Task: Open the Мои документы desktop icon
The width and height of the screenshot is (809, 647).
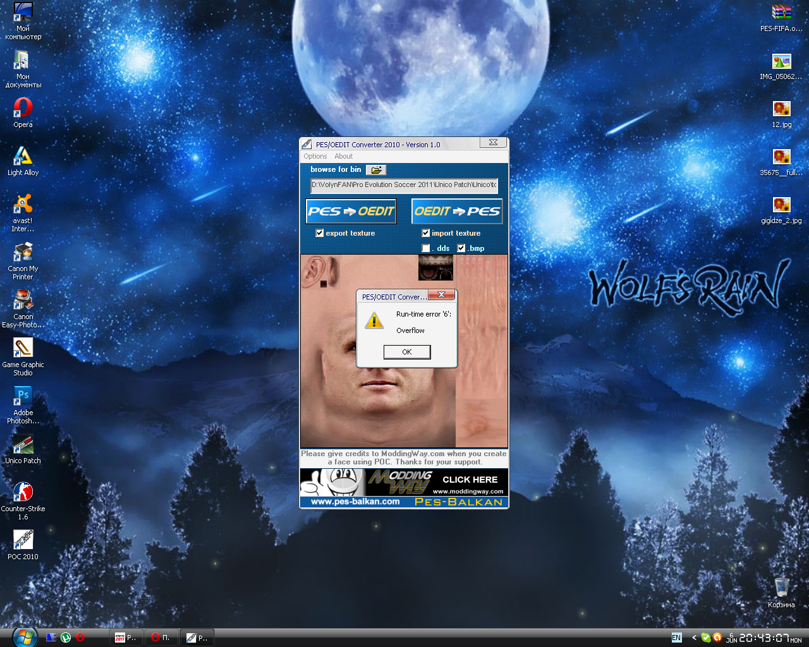Action: (x=23, y=69)
